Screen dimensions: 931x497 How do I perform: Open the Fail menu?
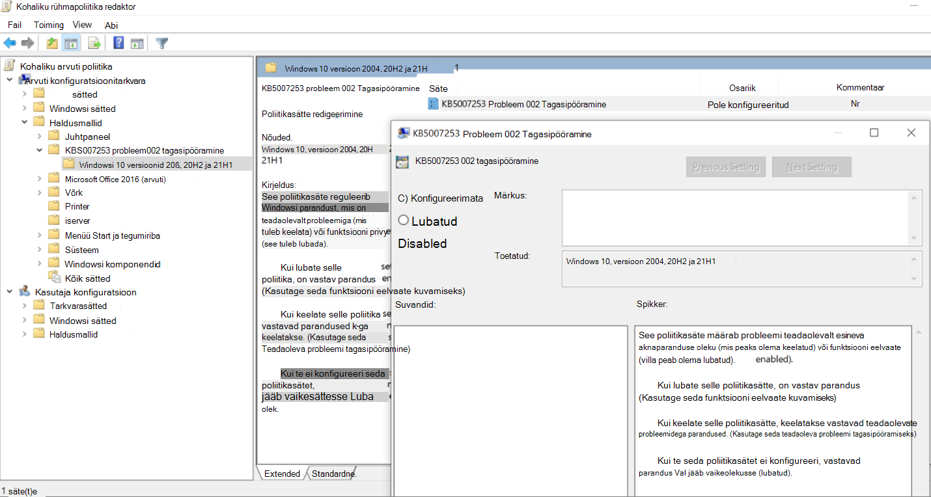click(15, 25)
